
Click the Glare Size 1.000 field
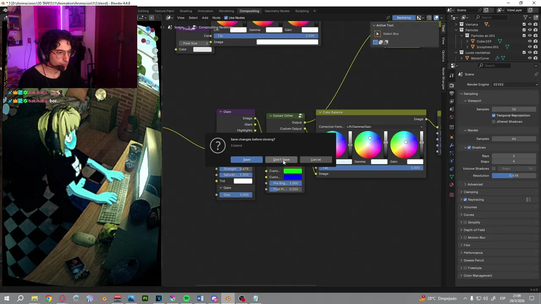pos(236,195)
